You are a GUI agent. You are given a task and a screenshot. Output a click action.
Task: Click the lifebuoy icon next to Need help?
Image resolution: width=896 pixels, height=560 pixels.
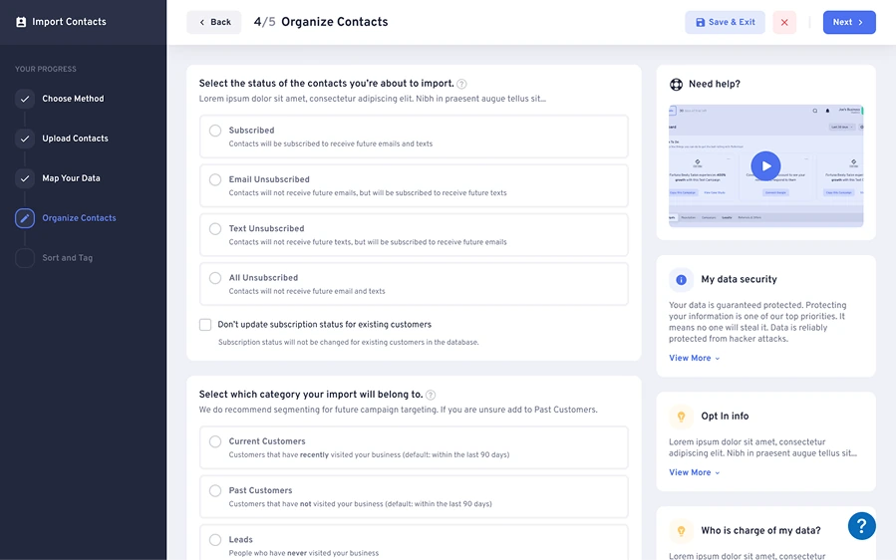tap(676, 84)
